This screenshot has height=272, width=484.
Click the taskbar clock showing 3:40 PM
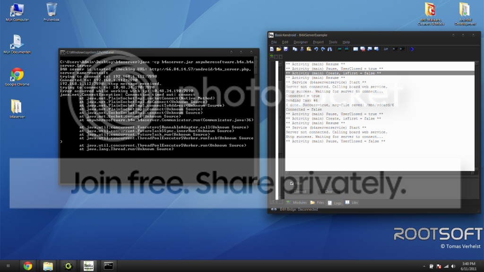pos(468,266)
